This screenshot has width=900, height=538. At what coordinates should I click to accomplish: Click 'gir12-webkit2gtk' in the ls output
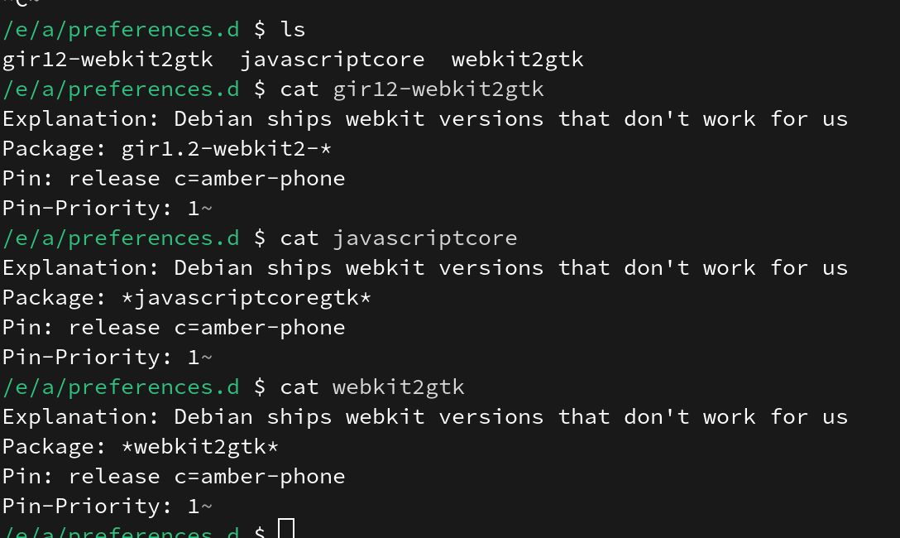(108, 60)
